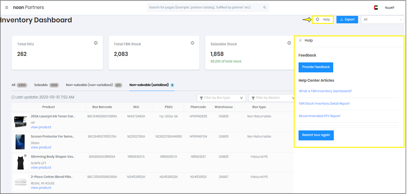This screenshot has height=194, width=407.
Task: Expand the Filter by Reason dropdown
Action: tap(271, 98)
